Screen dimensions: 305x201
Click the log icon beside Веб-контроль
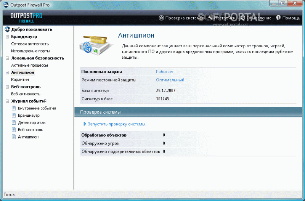click(14, 130)
